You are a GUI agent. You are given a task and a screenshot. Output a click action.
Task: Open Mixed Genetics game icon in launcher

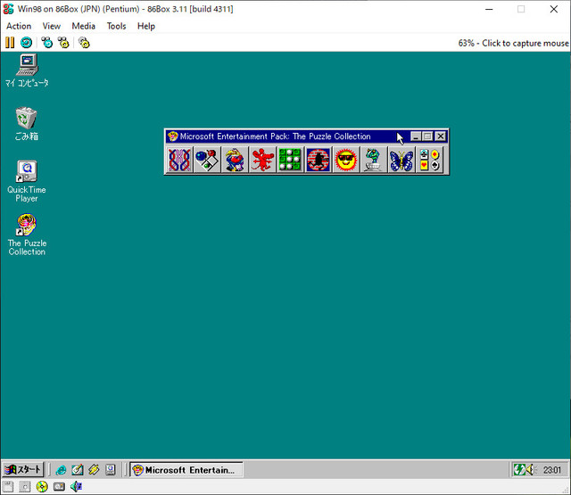235,160
